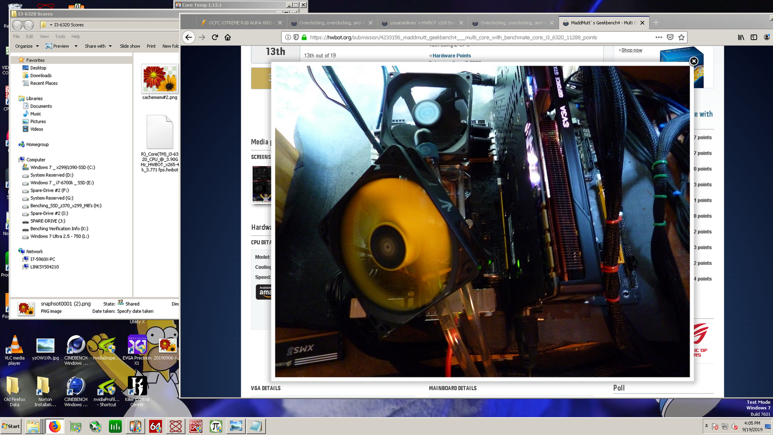Expand the Organize dropdown

click(27, 46)
